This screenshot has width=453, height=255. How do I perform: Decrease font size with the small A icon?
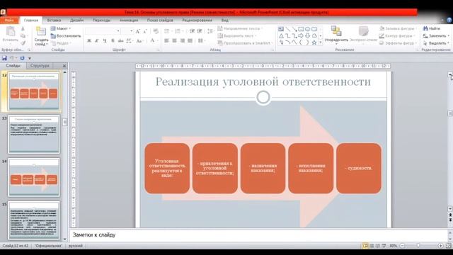click(145, 31)
